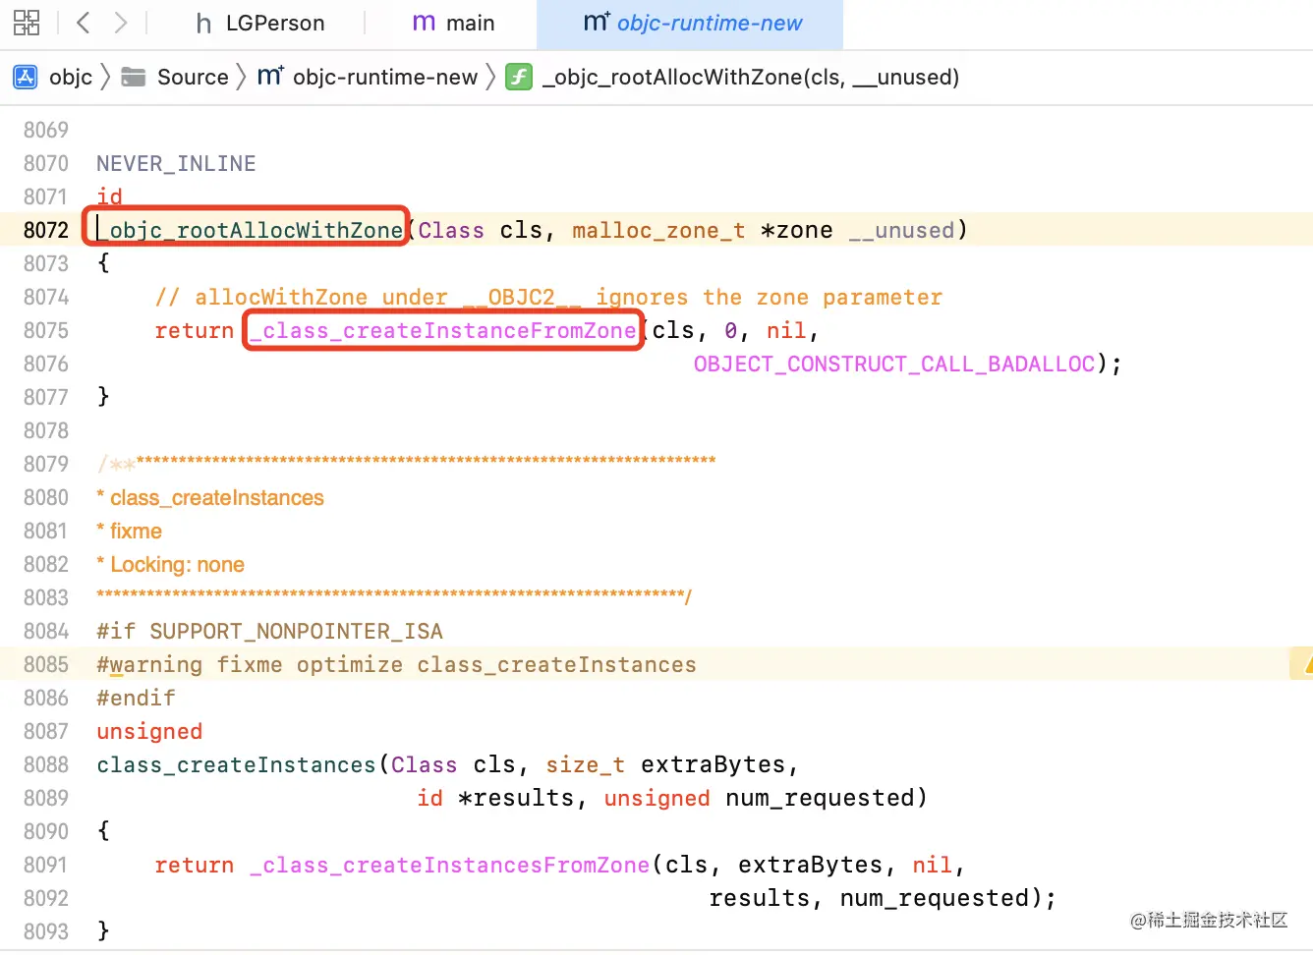Click the class_createInstances comment heading
The height and width of the screenshot is (955, 1313).
217,497
